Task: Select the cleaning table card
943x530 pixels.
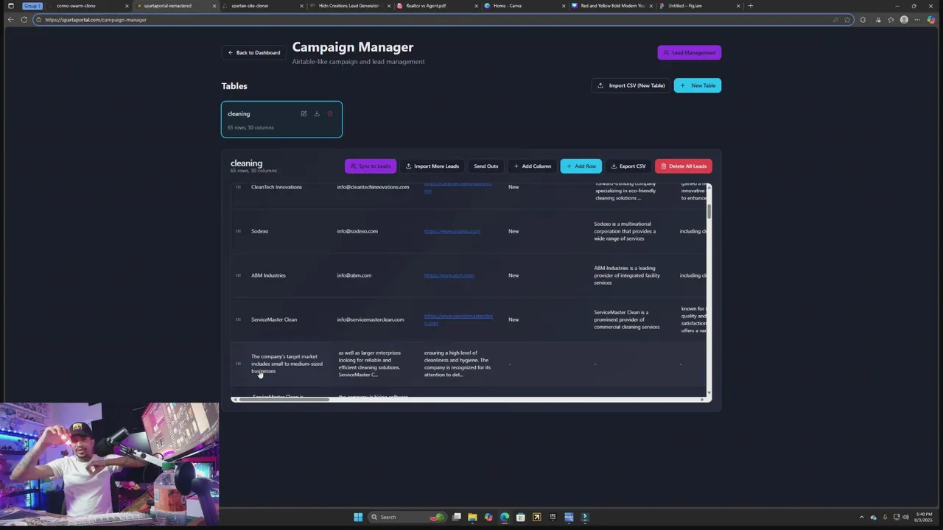Action: click(281, 119)
